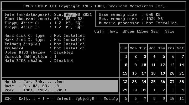Select the highlighted Aug month field

tap(70, 15)
